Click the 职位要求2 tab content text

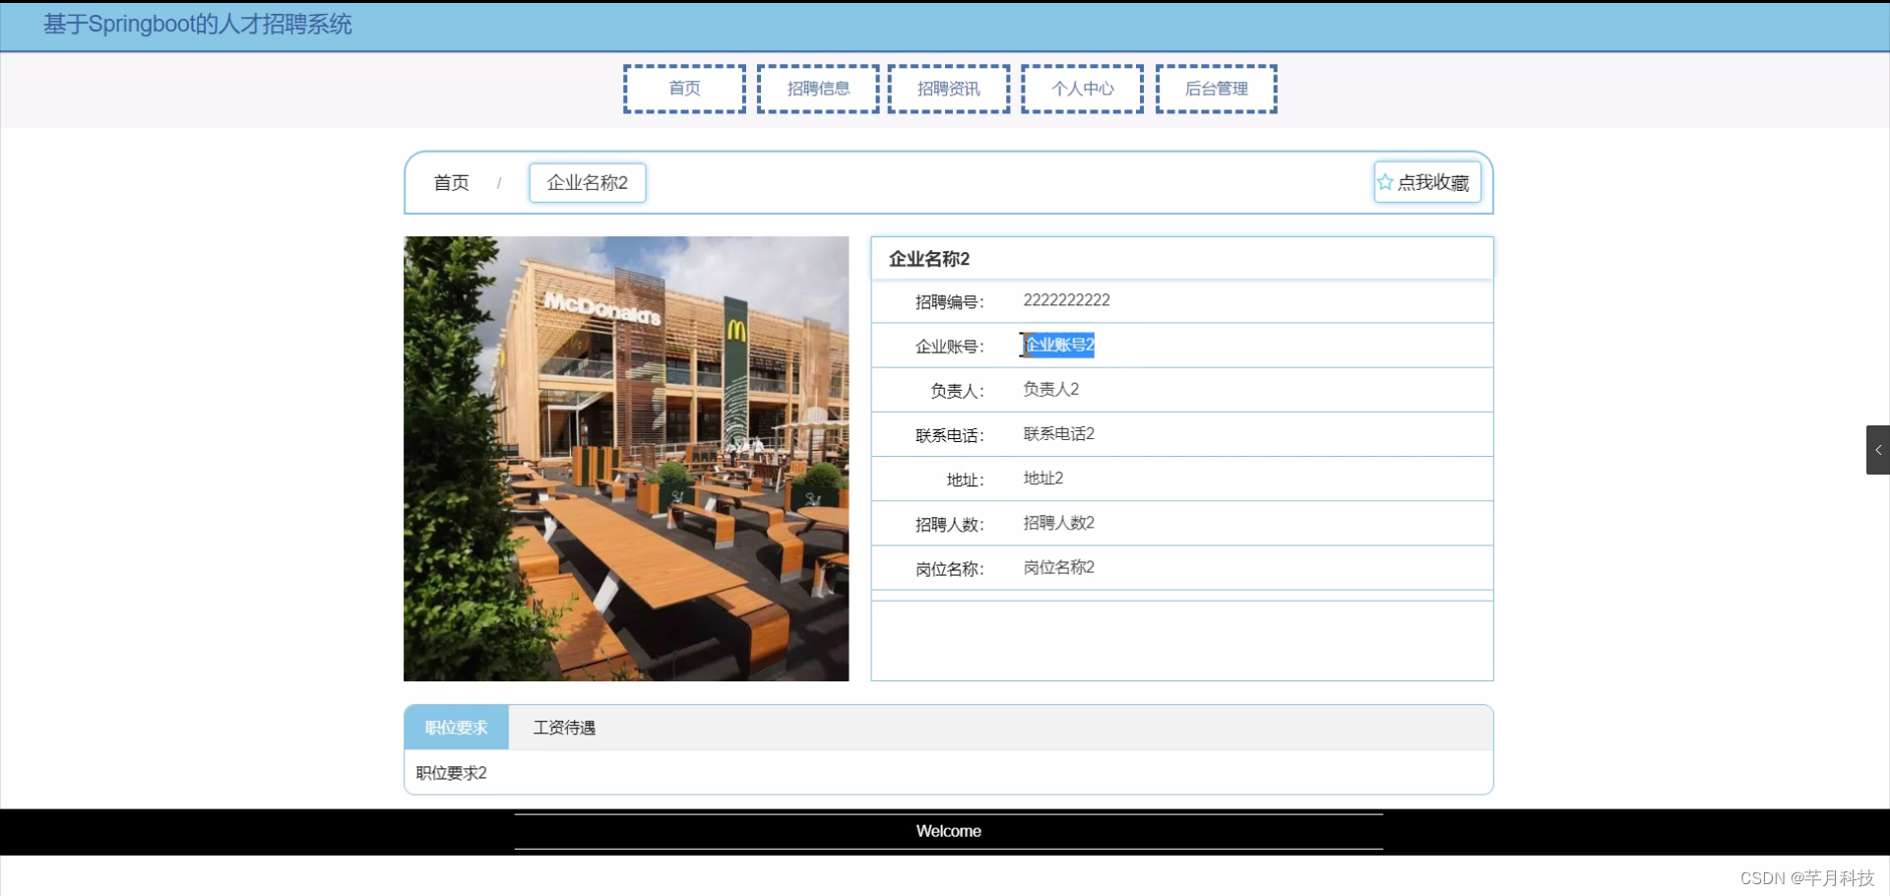tap(452, 773)
